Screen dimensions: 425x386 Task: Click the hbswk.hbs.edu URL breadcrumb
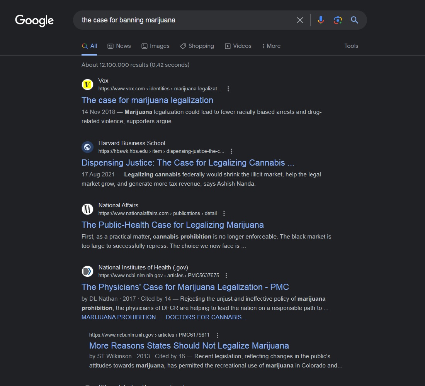(161, 151)
